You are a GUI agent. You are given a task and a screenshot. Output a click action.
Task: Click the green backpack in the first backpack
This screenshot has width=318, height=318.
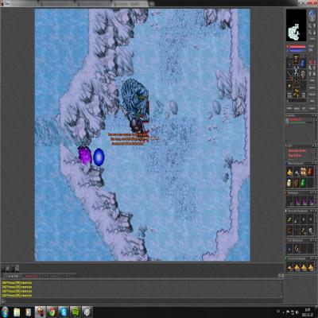coord(304,183)
